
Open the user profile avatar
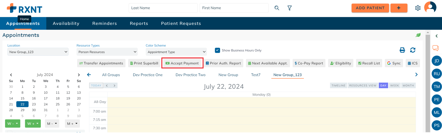point(430,8)
